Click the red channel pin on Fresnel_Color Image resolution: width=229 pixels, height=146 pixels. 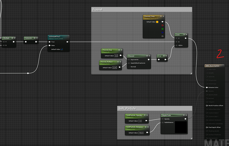coord(163,25)
